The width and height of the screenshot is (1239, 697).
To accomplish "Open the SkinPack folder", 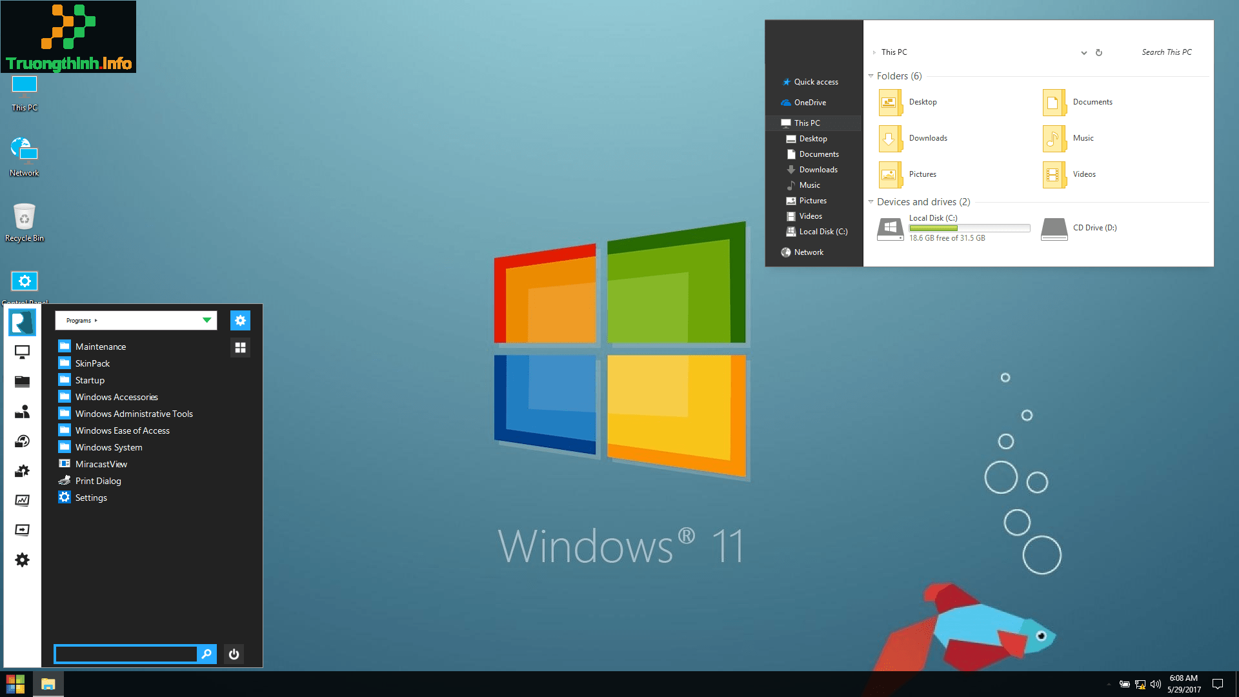I will pos(84,363).
